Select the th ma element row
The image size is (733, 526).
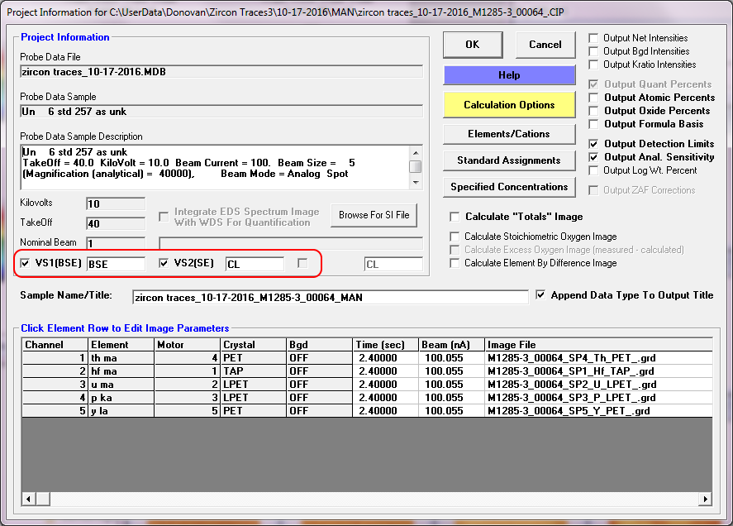[121, 358]
